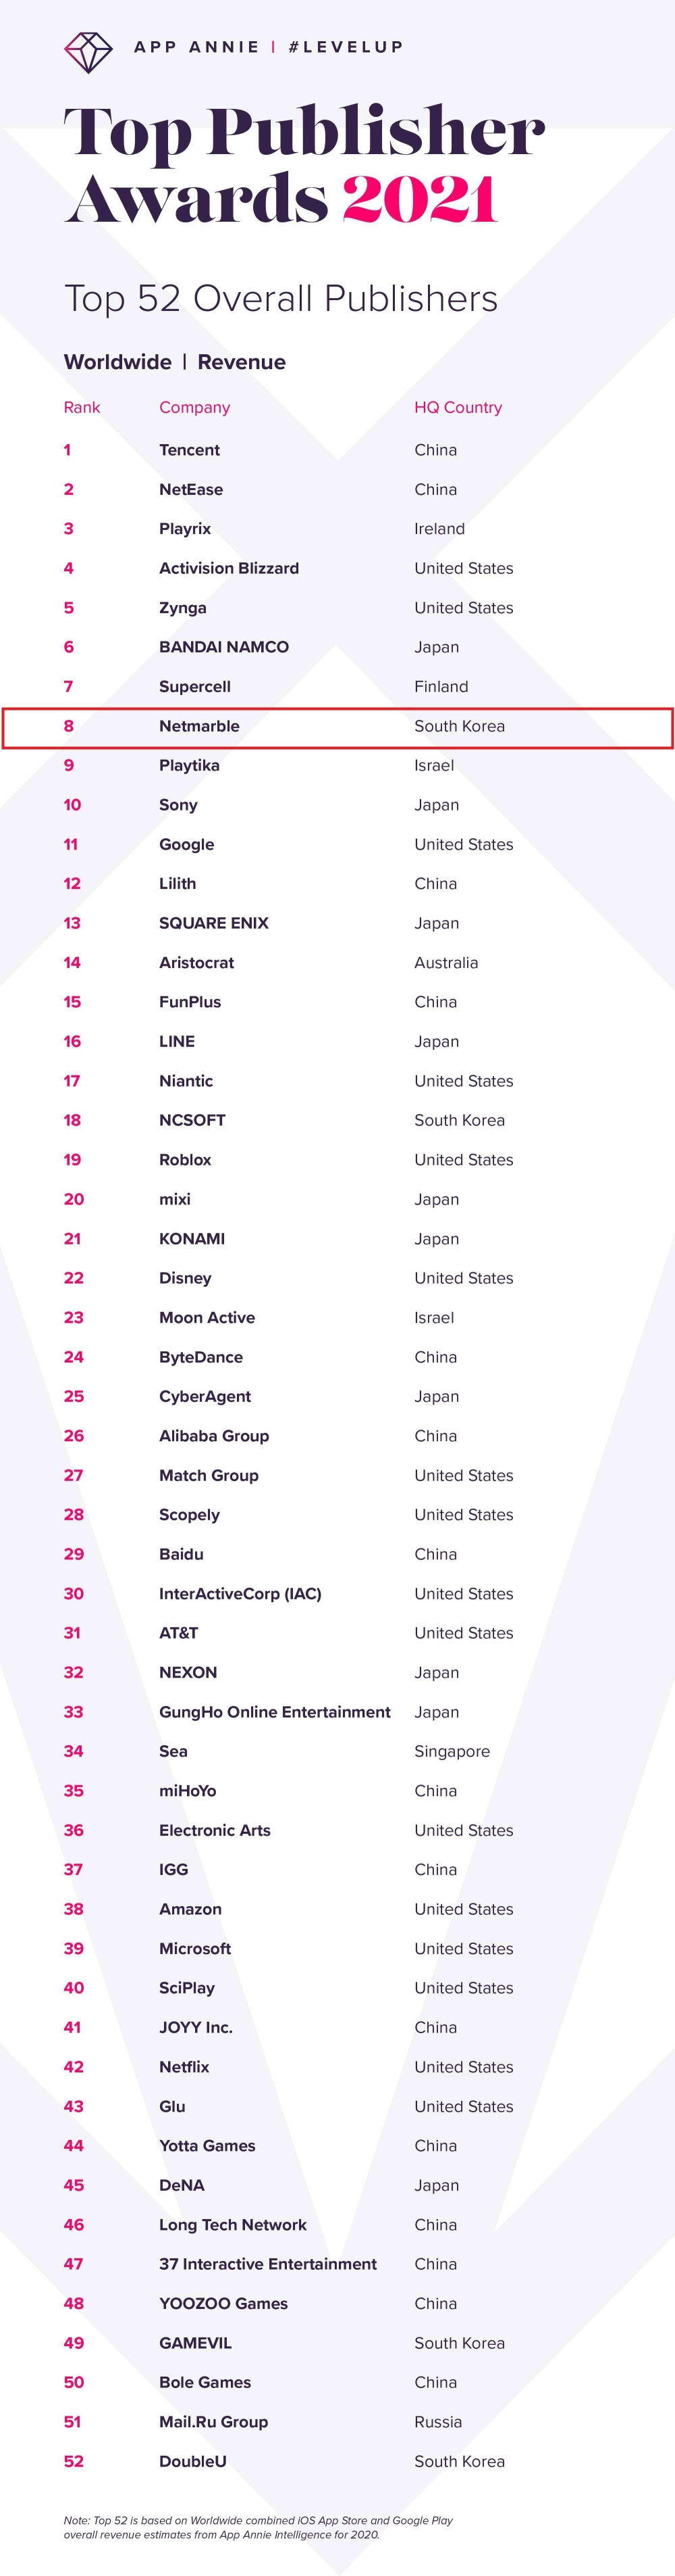The image size is (675, 2576).
Task: Click the Top Publisher Awards 2021 title
Action: pos(304,165)
